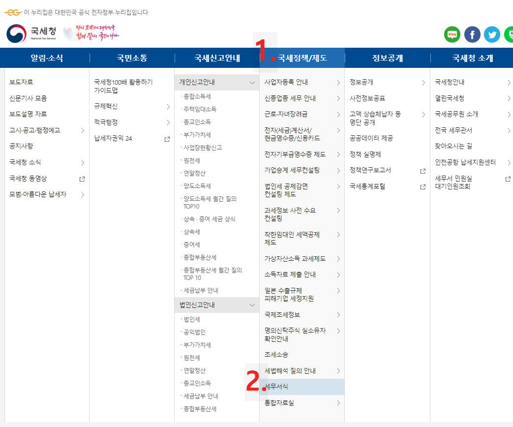Open the 공지사항 link

(x=21, y=146)
